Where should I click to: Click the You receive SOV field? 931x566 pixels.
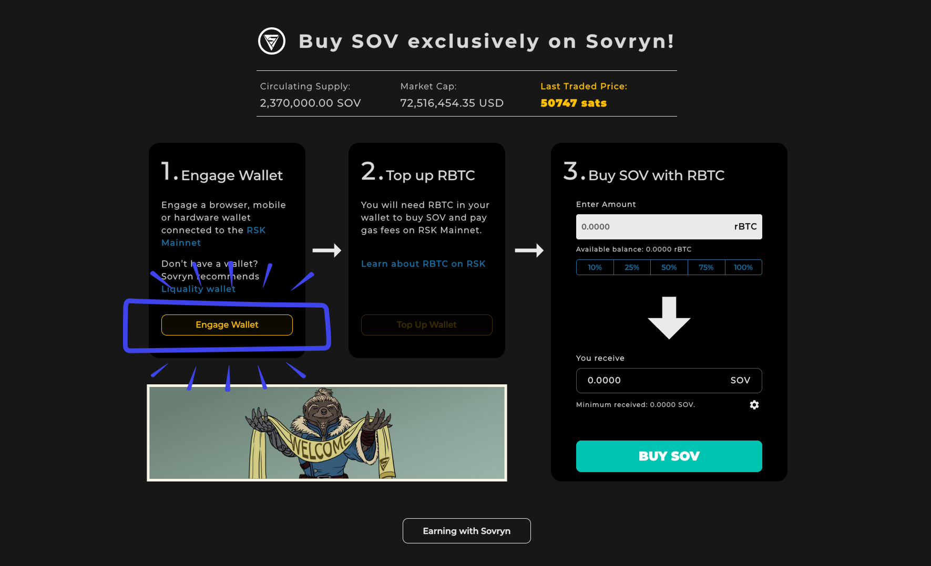(669, 381)
